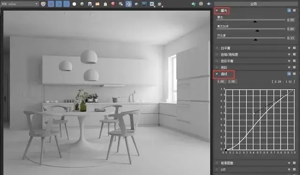Click the red stop/clear circle toolbar icon

click(113, 4)
